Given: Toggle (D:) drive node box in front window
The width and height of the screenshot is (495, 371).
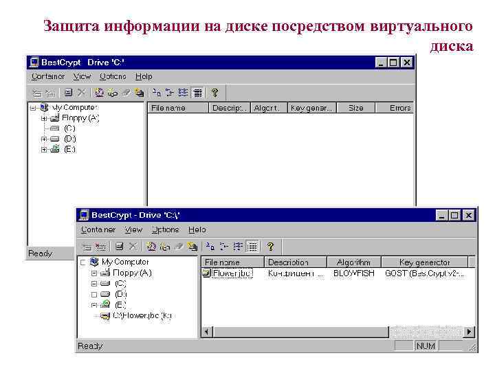Looking at the screenshot, I should pyautogui.click(x=94, y=294).
